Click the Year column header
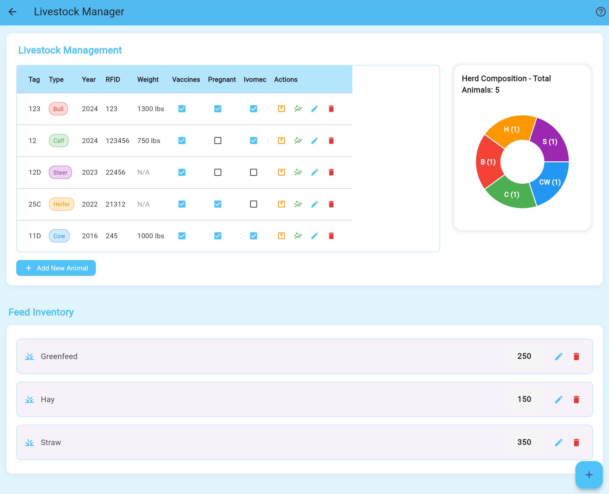The height and width of the screenshot is (494, 609). pyautogui.click(x=89, y=80)
